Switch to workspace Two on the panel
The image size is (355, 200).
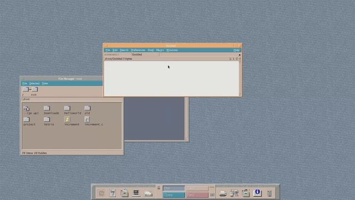coord(197,188)
